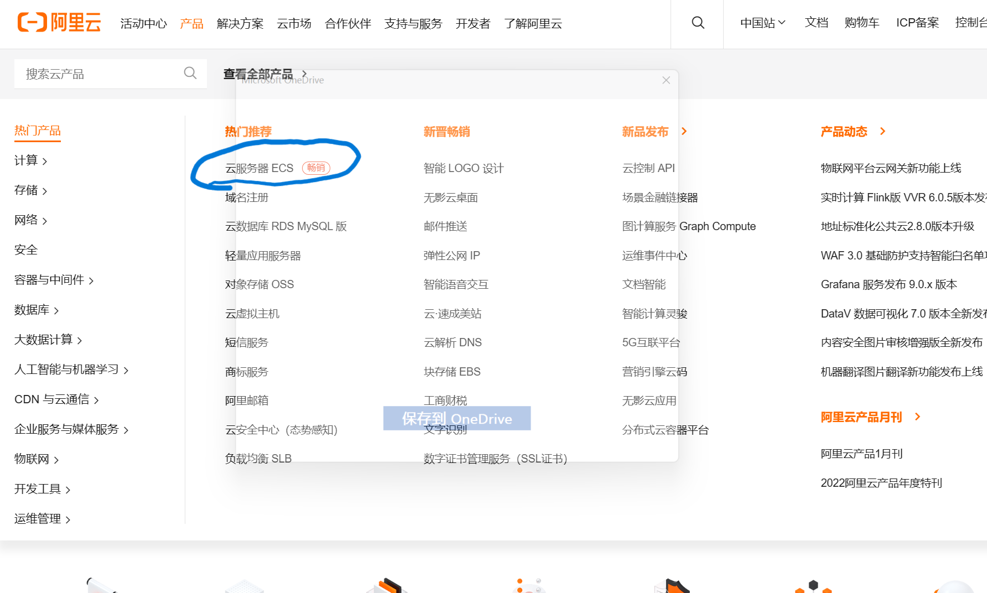The image size is (987, 593).
Task: Expand 大数据计算 category
Action: (x=48, y=340)
